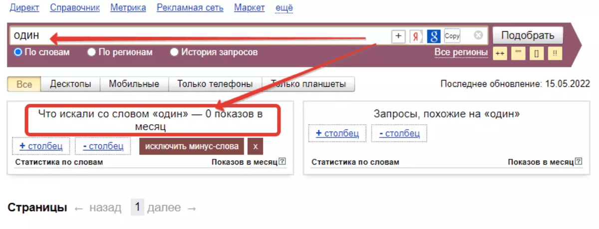
Task: Click '- столбец' in the left panel
Action: click(x=102, y=146)
